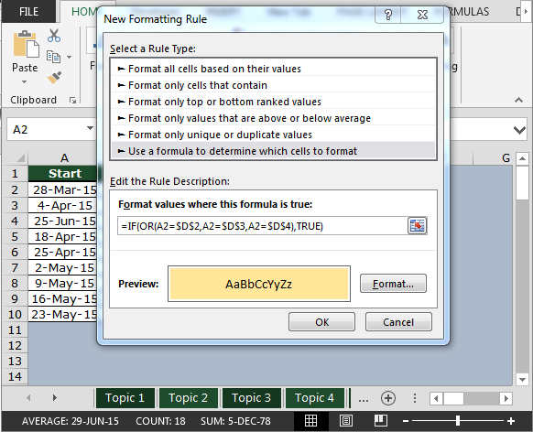This screenshot has height=432, width=533.
Task: Open the Topic 2 sheet tab
Action: click(188, 398)
